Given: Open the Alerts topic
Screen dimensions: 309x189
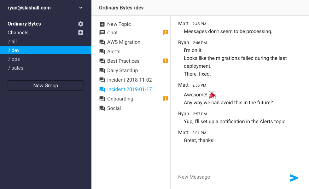Looking at the screenshot, I should tap(114, 52).
